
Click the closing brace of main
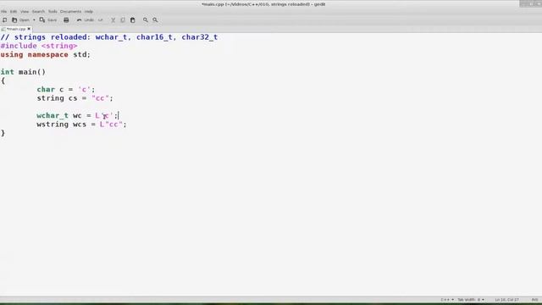coord(3,133)
